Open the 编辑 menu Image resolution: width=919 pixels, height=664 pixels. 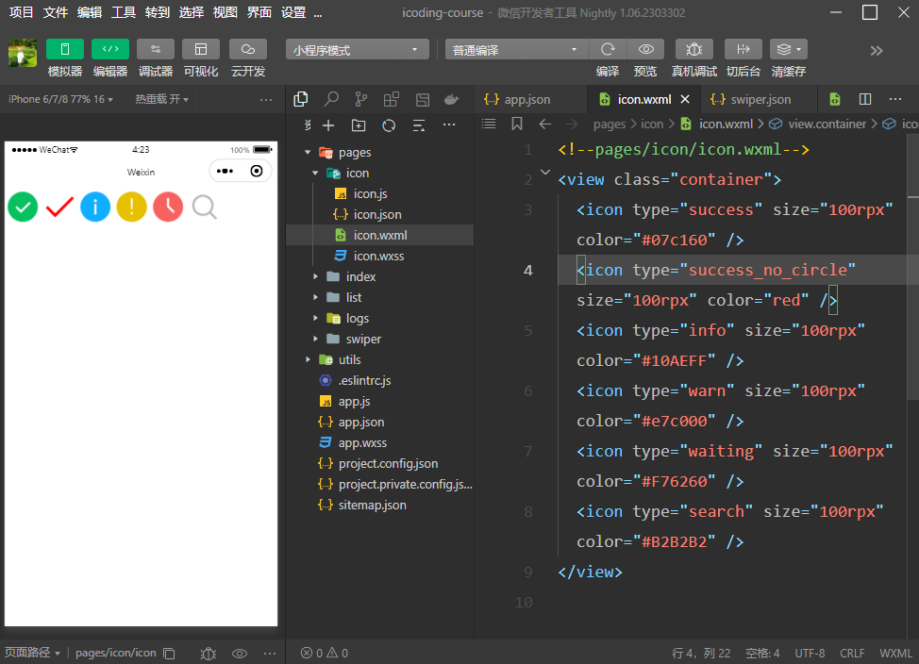click(89, 12)
